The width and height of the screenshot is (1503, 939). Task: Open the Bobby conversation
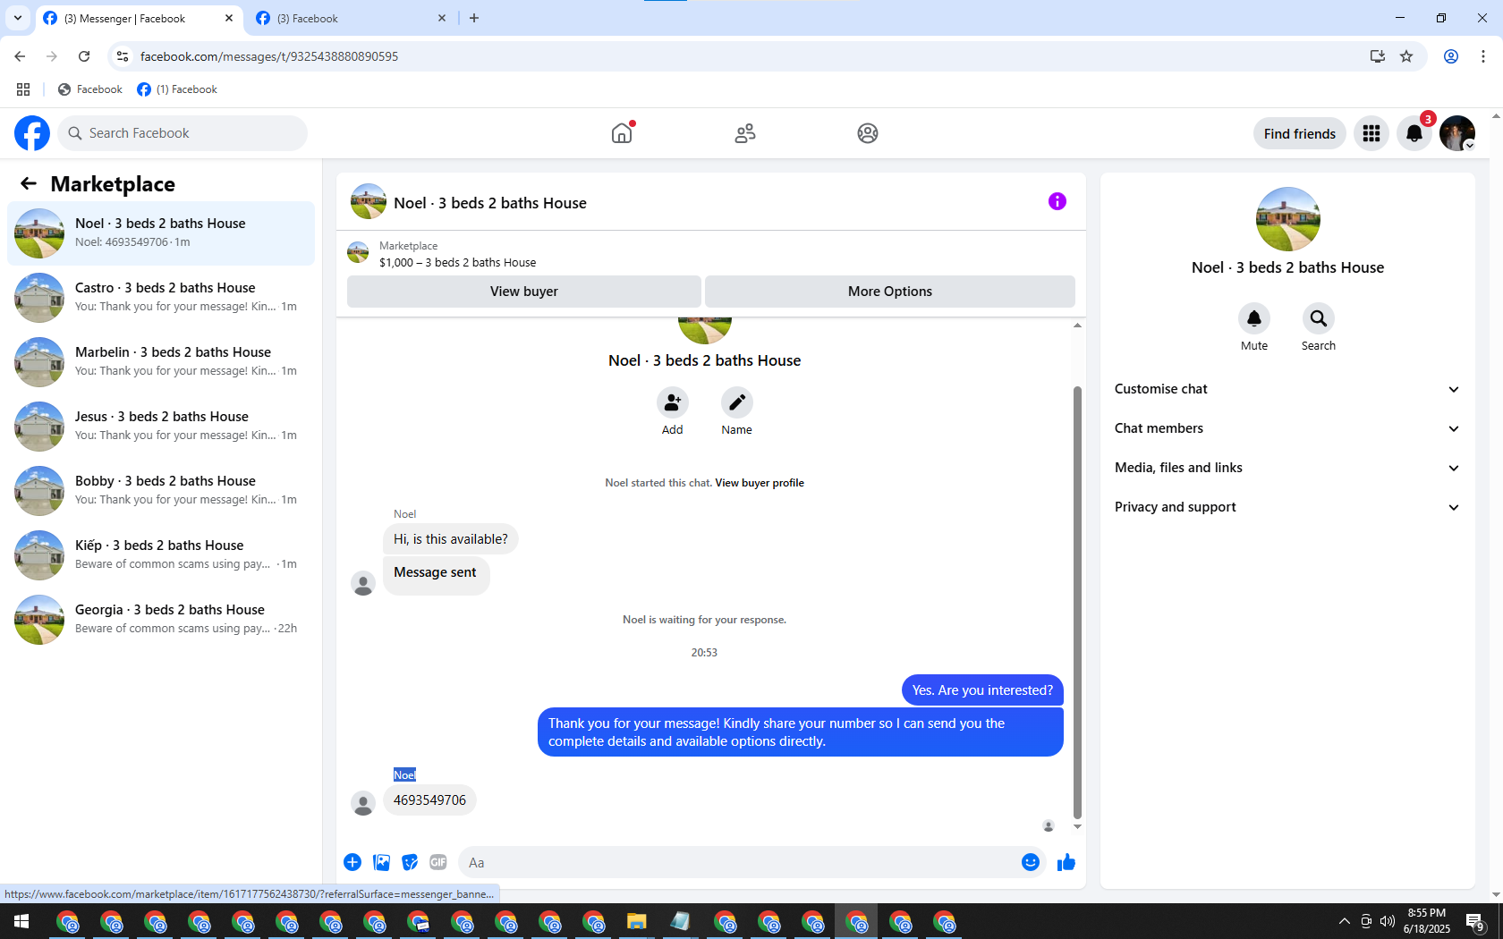click(x=161, y=491)
